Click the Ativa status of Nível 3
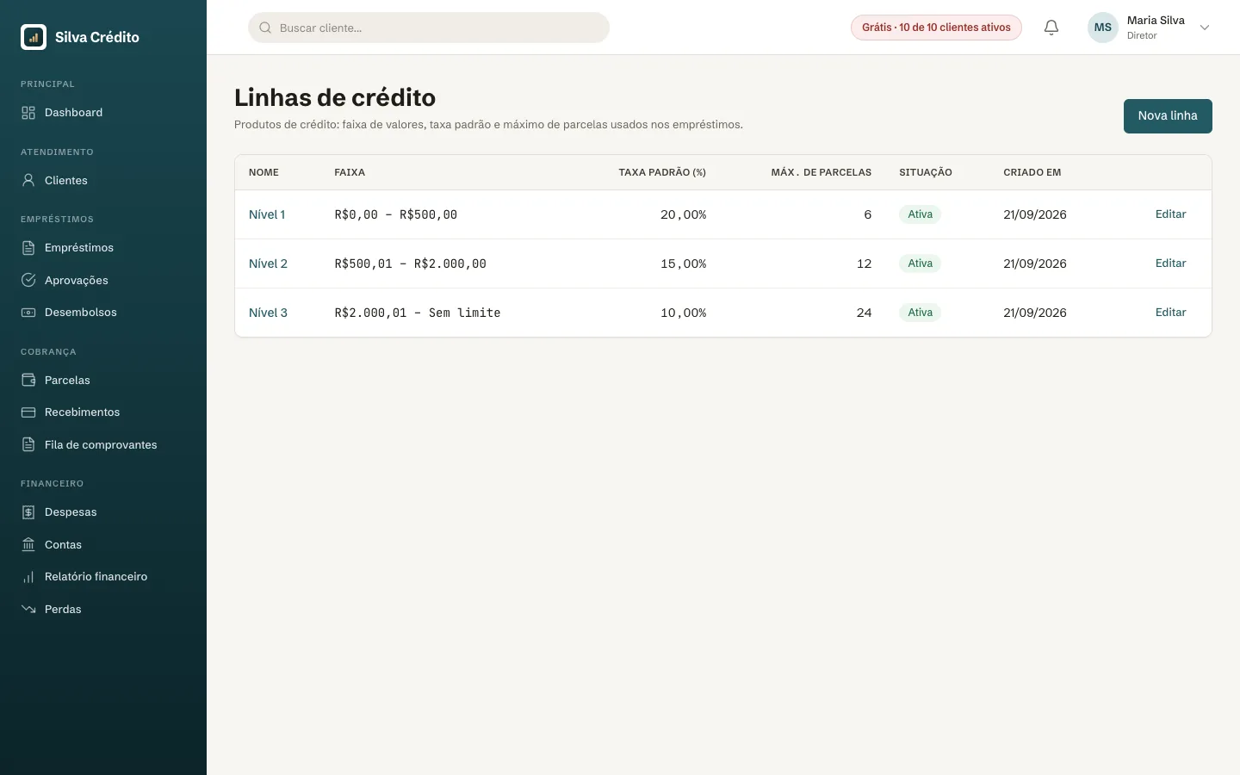The height and width of the screenshot is (775, 1240). point(920,313)
